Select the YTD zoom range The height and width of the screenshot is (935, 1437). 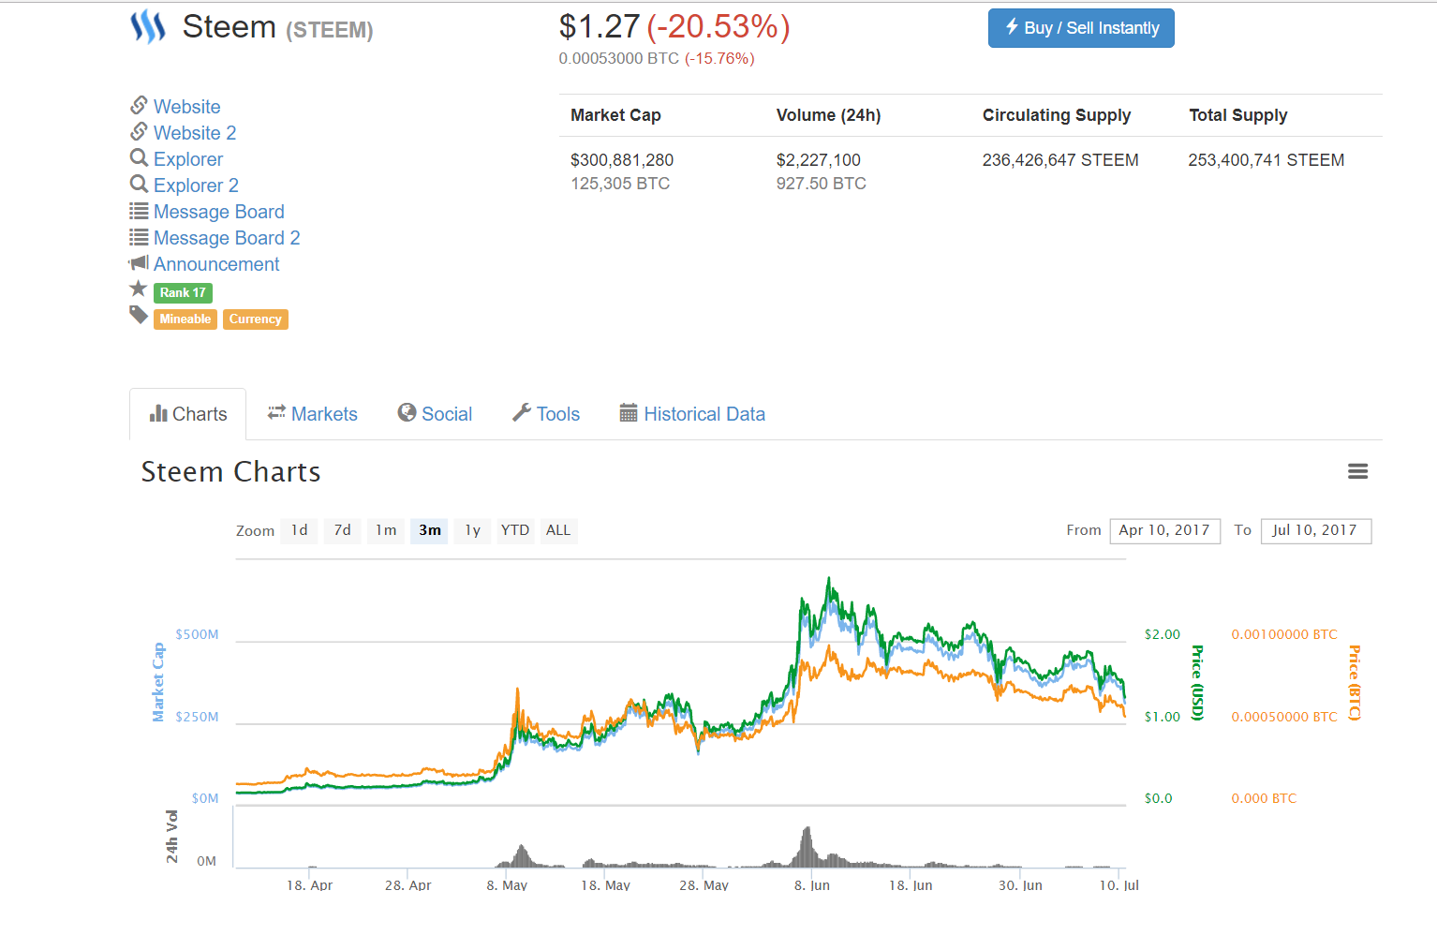point(515,530)
